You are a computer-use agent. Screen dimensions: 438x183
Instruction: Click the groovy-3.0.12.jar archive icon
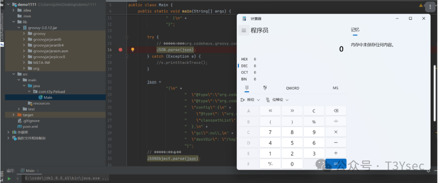click(x=25, y=28)
